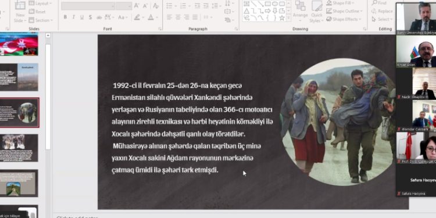Apply text highlight color

click(x=137, y=17)
